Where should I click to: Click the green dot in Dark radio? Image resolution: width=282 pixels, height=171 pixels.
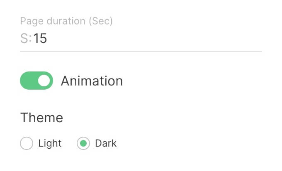pos(83,144)
